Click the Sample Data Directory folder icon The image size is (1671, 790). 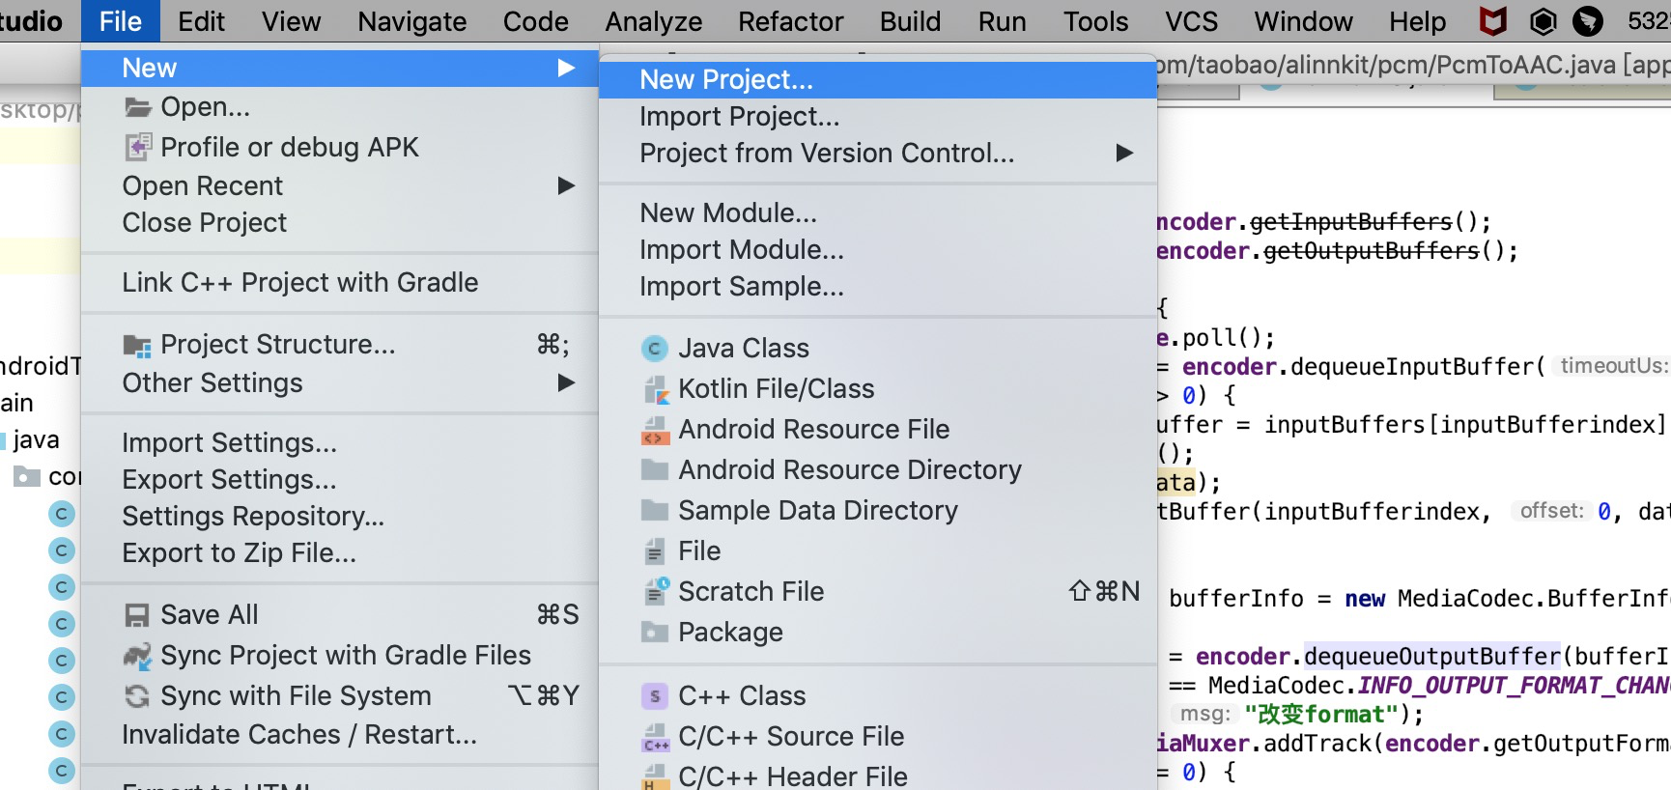pos(655,511)
